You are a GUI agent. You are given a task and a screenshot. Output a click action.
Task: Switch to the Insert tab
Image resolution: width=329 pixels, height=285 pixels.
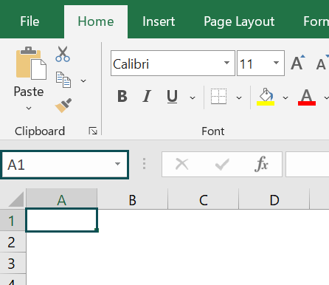[159, 21]
